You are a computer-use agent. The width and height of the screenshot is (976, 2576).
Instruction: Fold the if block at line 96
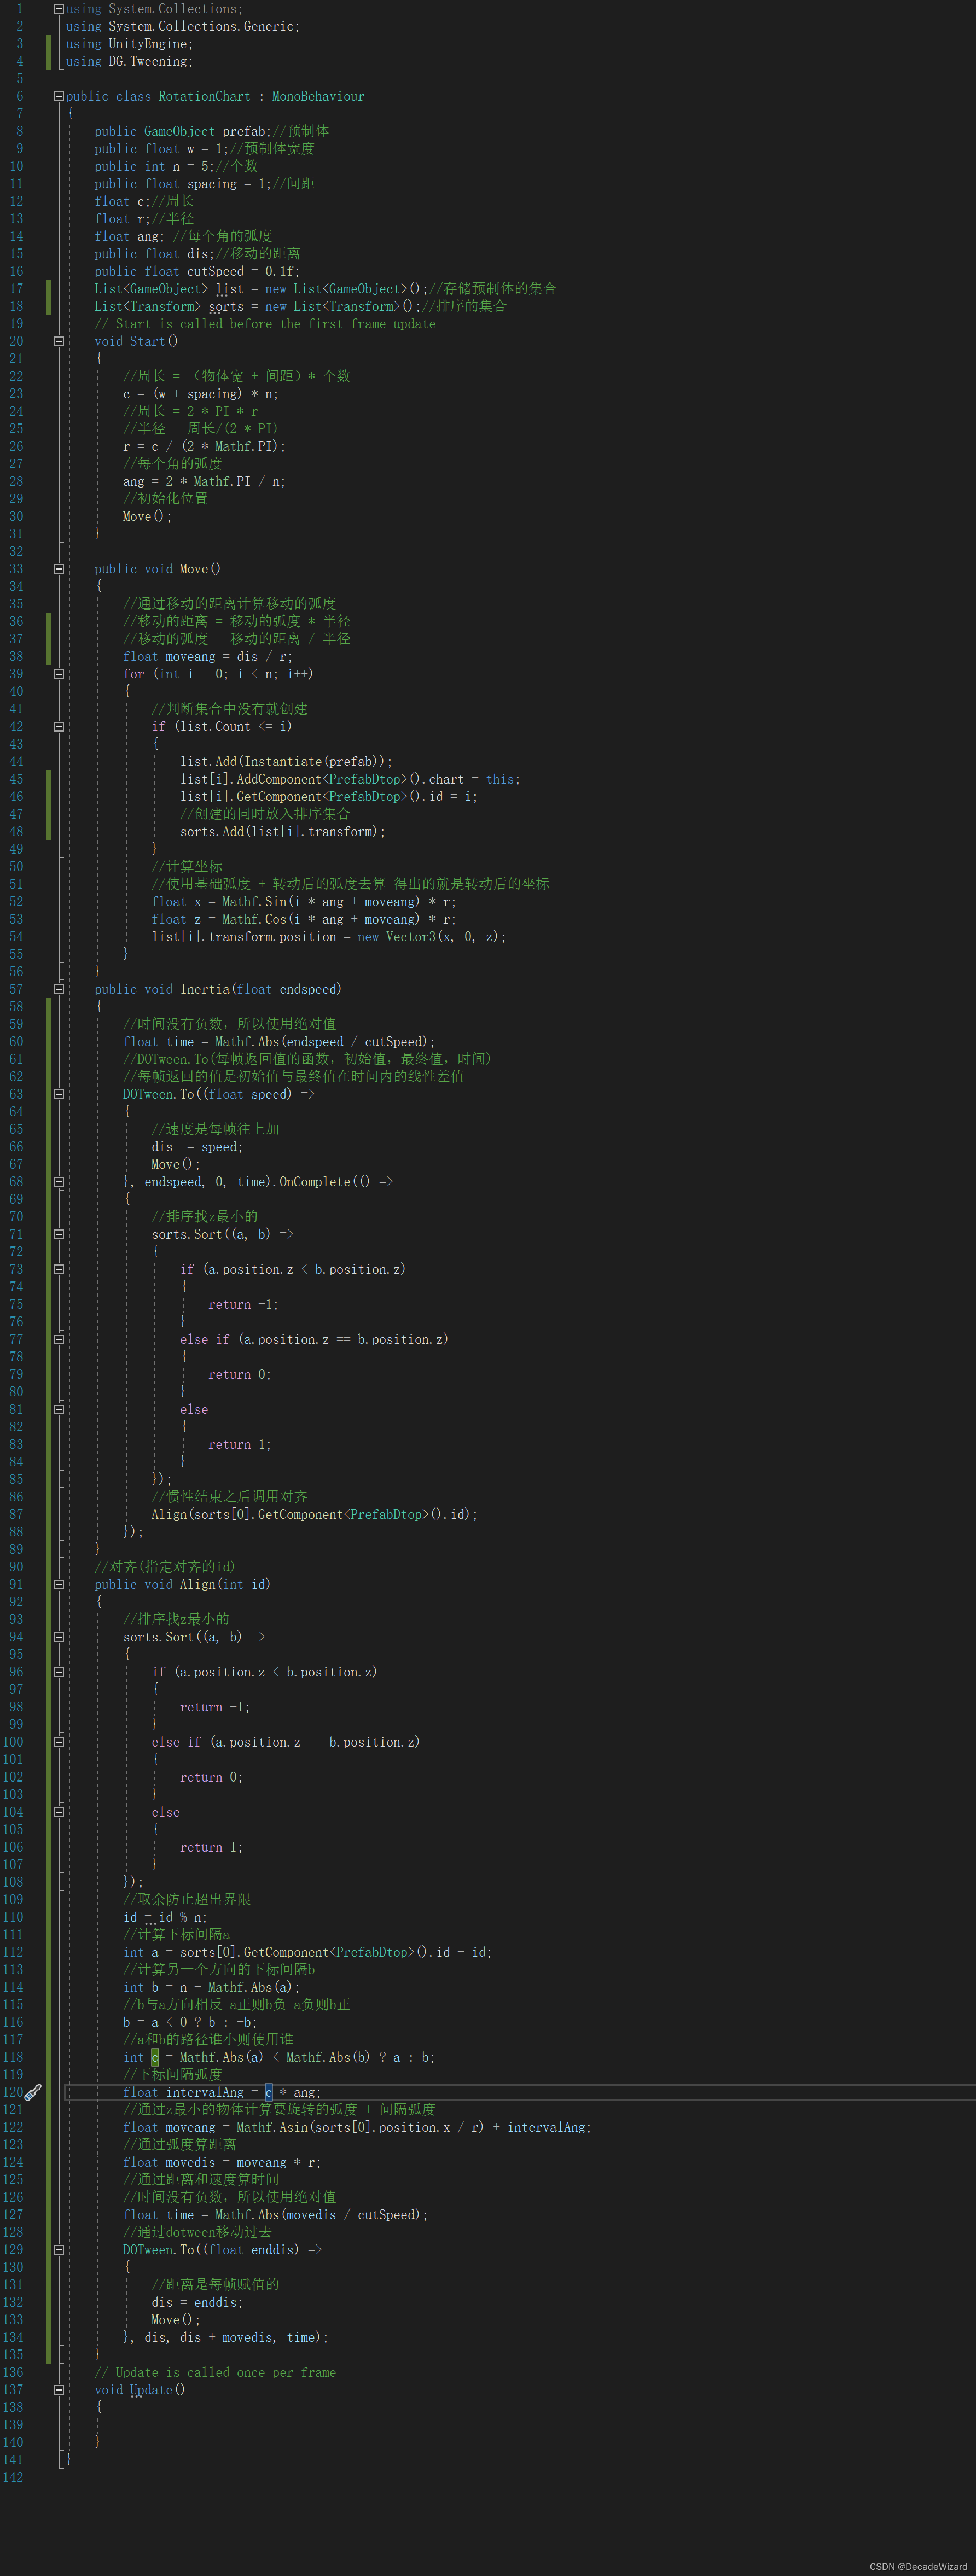coord(59,1672)
